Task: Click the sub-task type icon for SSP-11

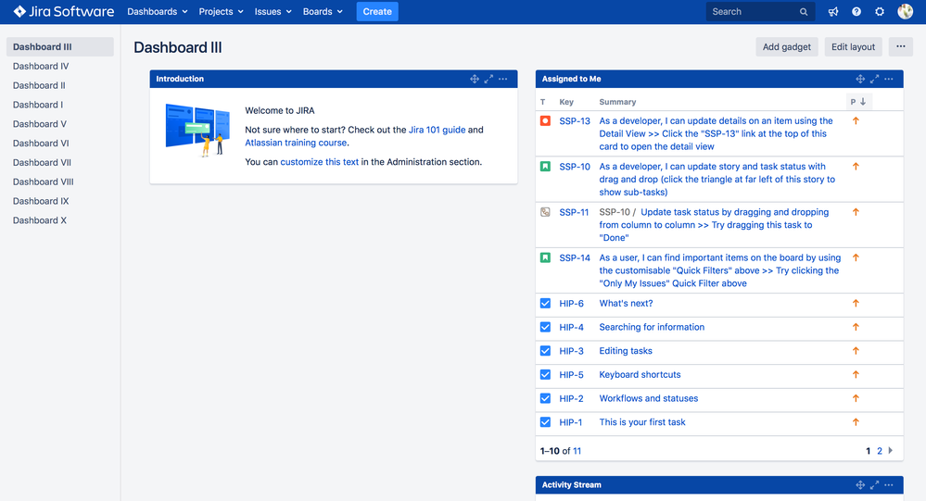Action: 545,212
